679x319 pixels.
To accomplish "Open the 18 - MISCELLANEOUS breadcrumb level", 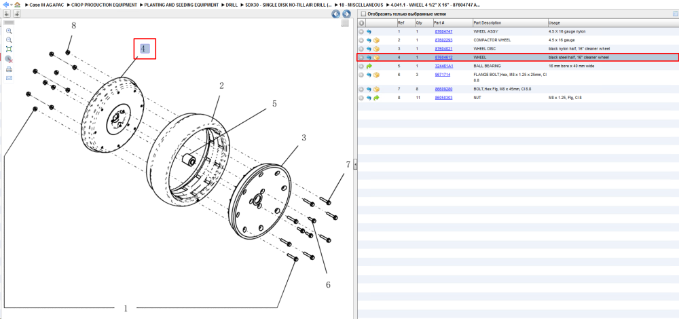I will click(x=361, y=5).
